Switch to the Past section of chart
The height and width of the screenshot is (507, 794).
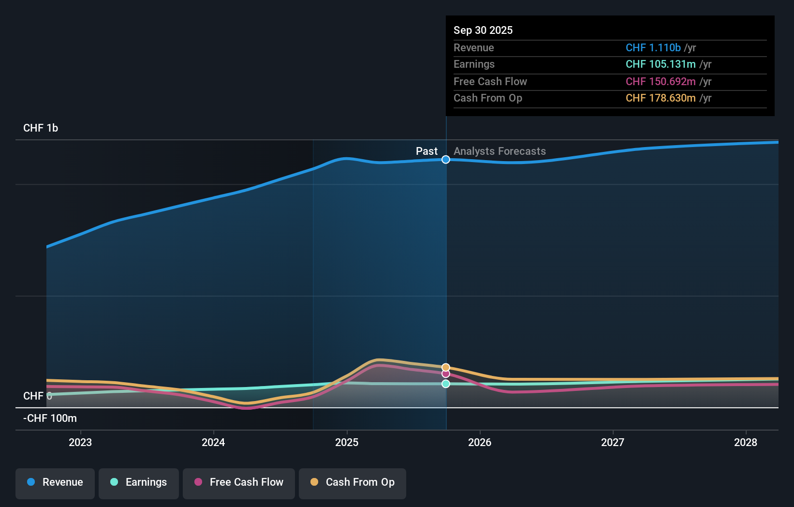pos(426,151)
